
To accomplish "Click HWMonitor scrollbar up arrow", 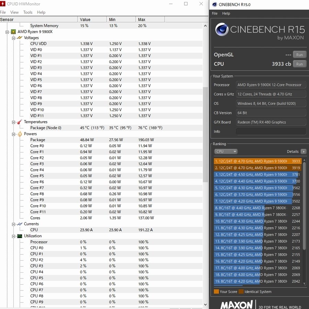I will 205,26.
